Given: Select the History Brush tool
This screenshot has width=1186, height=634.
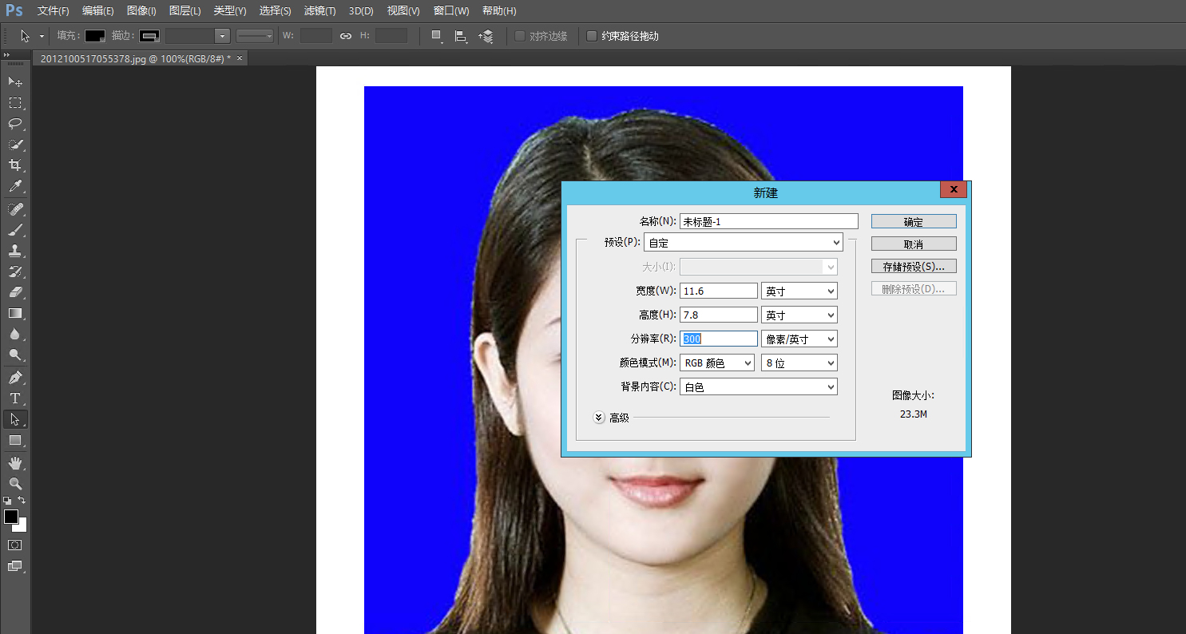Looking at the screenshot, I should click(x=15, y=271).
